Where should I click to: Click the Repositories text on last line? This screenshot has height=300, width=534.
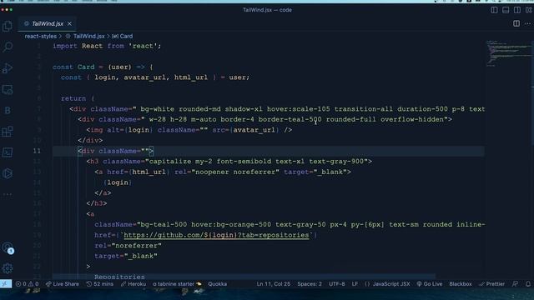(x=119, y=277)
